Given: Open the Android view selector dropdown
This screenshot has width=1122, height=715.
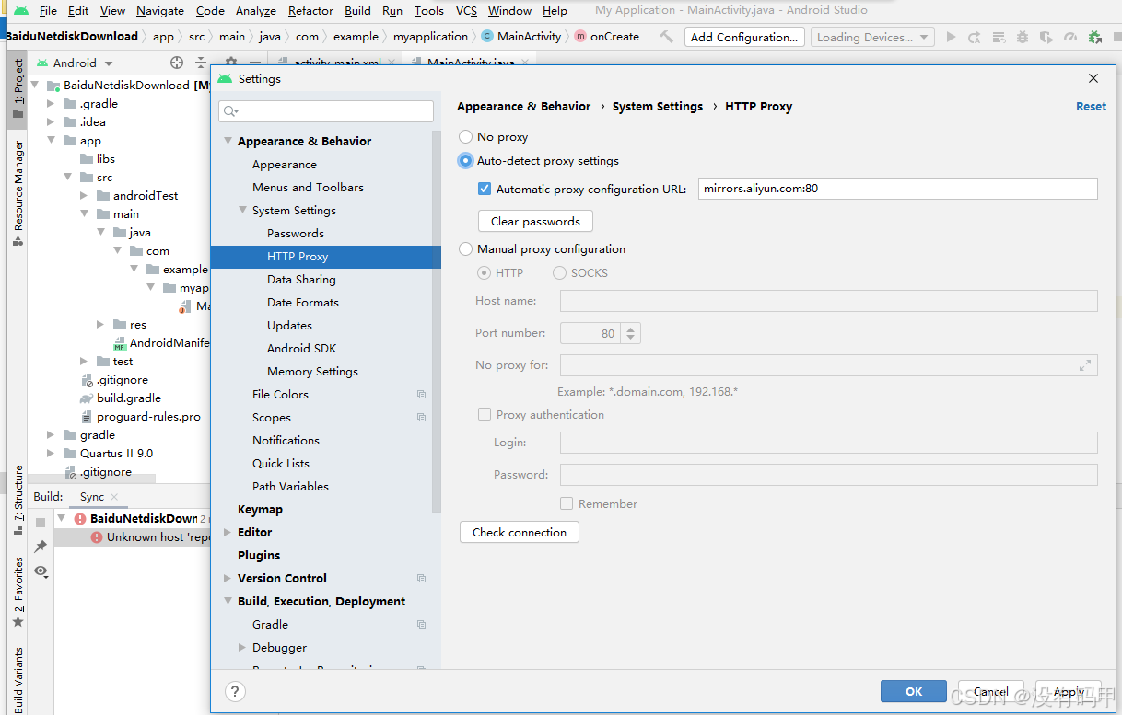Looking at the screenshot, I should click(x=82, y=63).
